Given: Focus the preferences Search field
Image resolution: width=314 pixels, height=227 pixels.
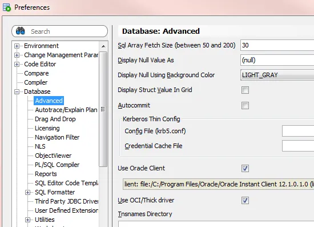Looking at the screenshot, I should (60, 31).
